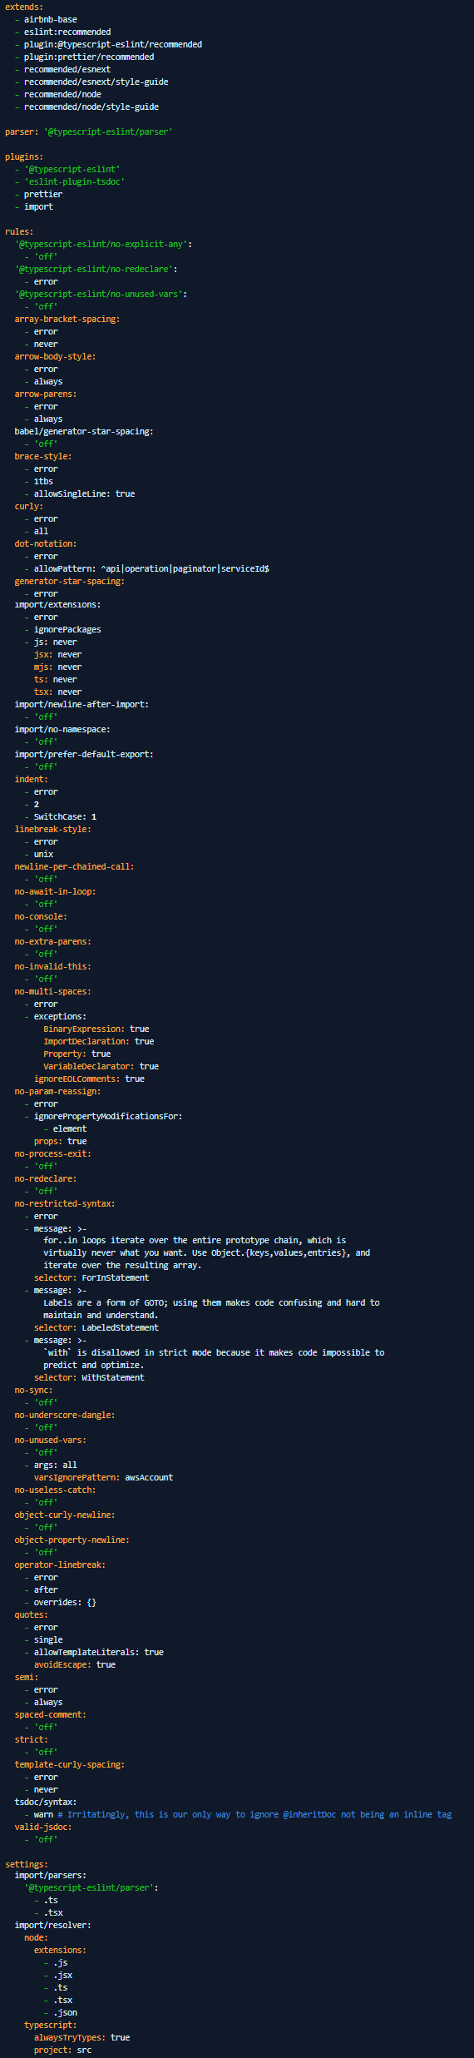Click the 'import/extensions:' rule key
Screen dimensions: 474x2058
pos(57,604)
